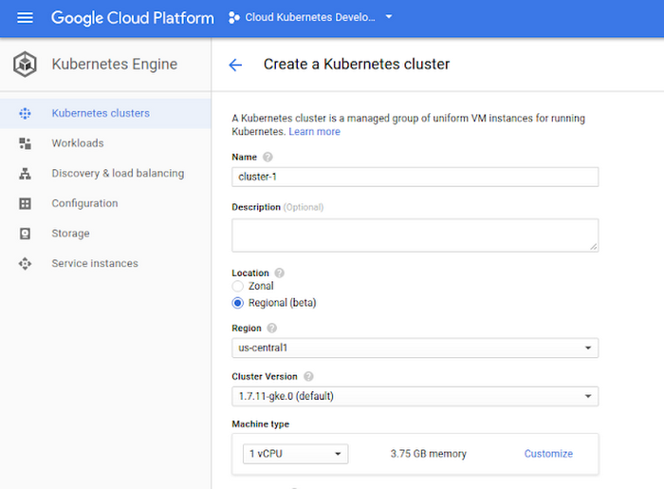Click the Storage disk icon

(25, 234)
